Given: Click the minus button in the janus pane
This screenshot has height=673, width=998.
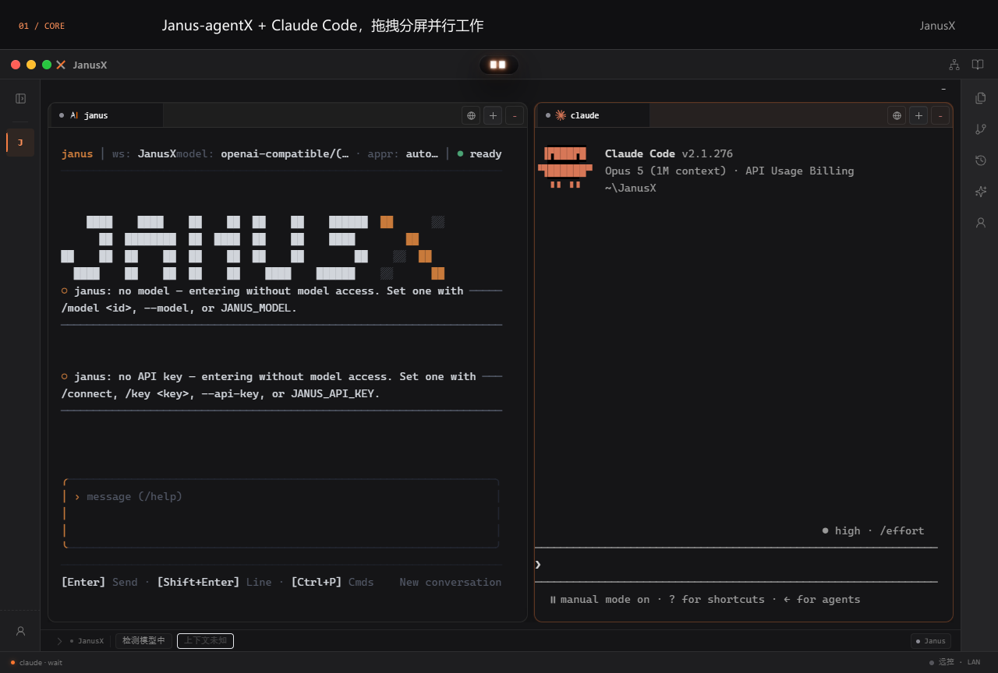Looking at the screenshot, I should (x=515, y=115).
